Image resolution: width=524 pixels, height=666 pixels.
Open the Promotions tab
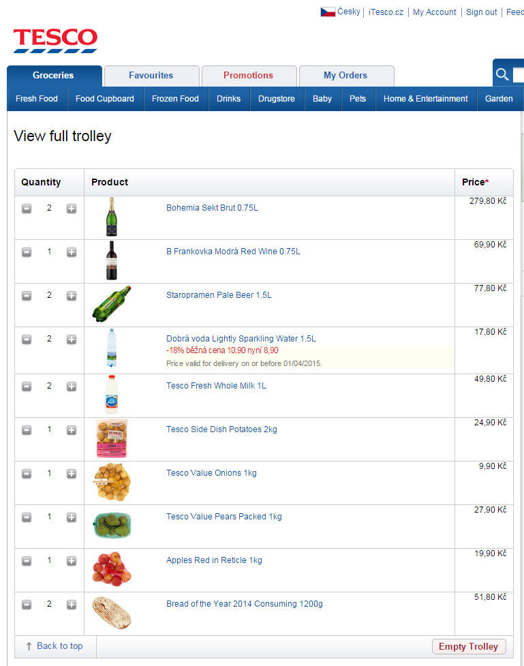(x=249, y=76)
